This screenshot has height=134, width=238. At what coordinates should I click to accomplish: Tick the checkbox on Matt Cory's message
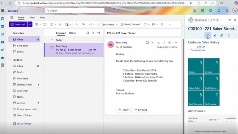click(52, 48)
